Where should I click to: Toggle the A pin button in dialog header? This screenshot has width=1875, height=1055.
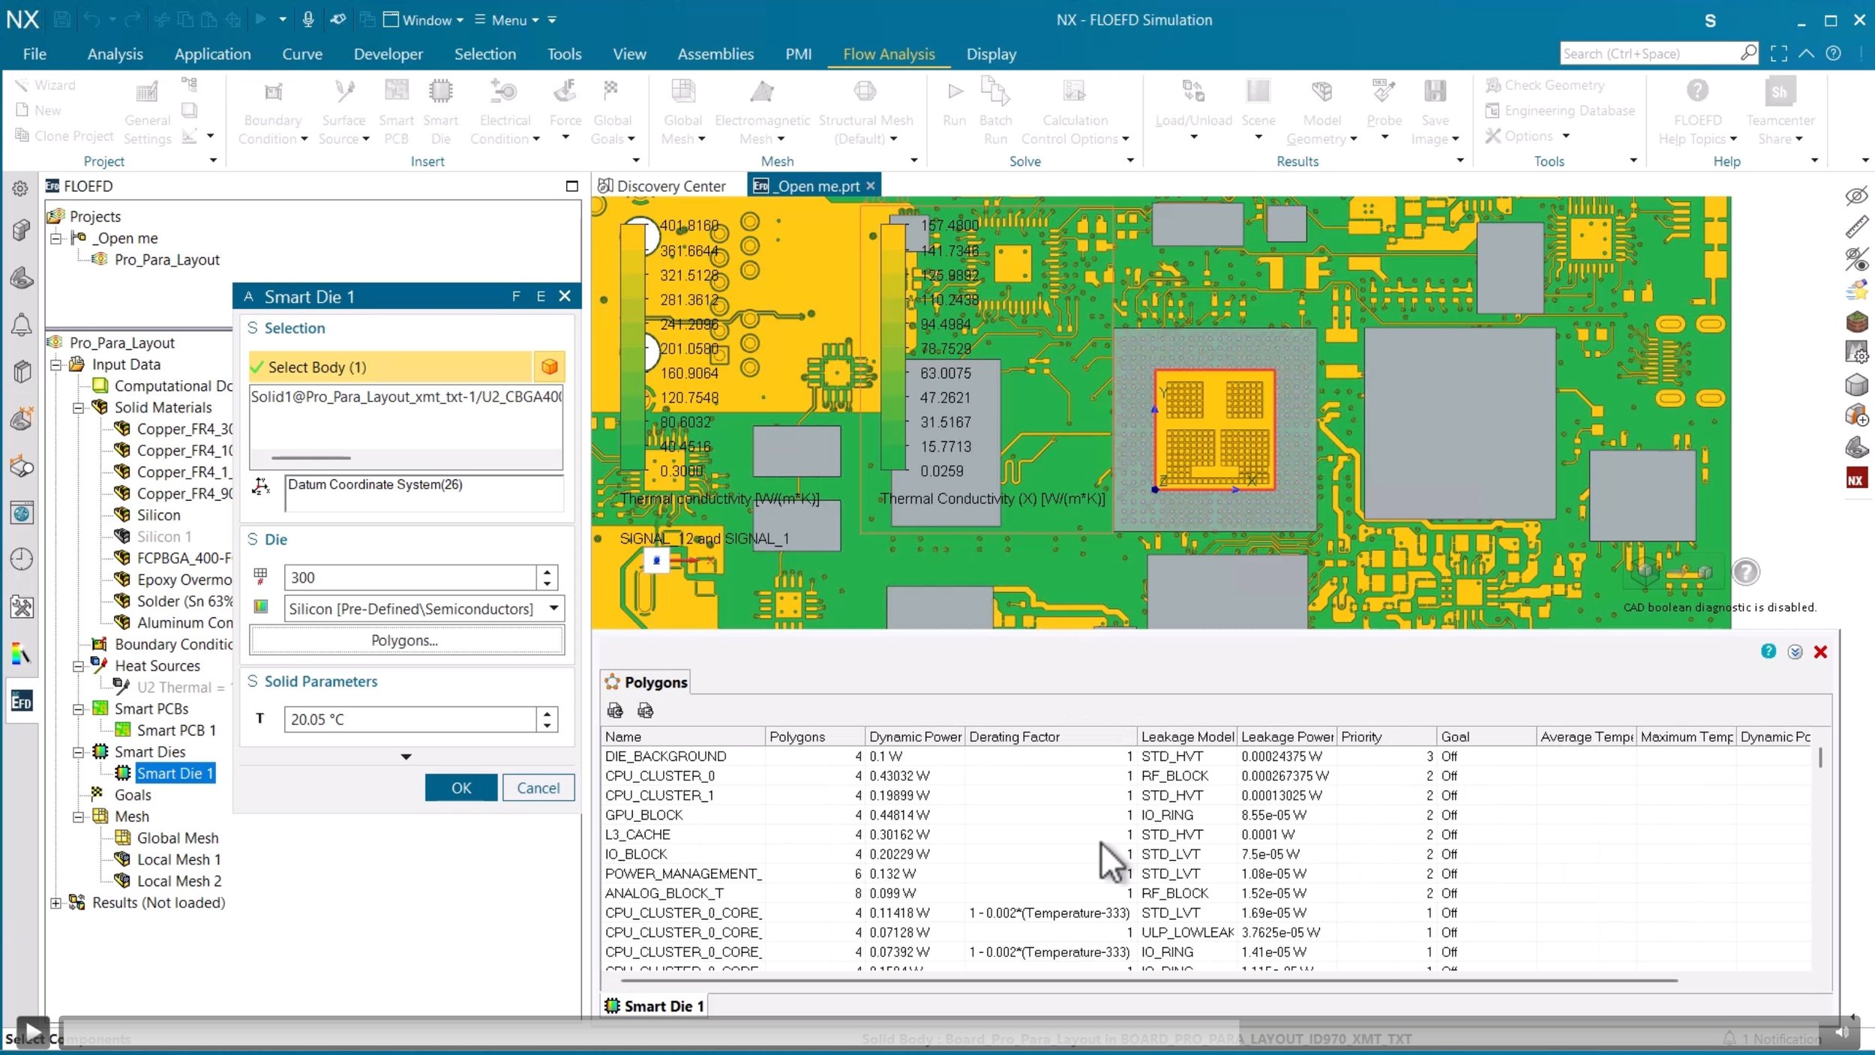(248, 296)
